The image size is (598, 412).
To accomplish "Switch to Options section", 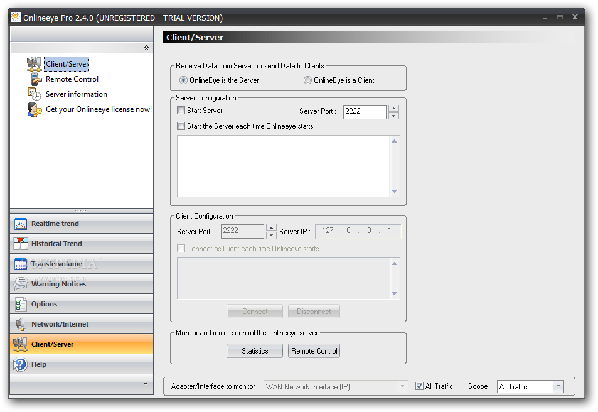I will click(x=82, y=304).
